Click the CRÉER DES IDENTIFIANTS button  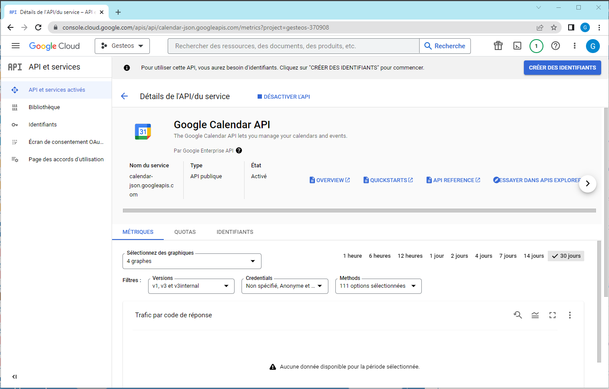(x=562, y=68)
